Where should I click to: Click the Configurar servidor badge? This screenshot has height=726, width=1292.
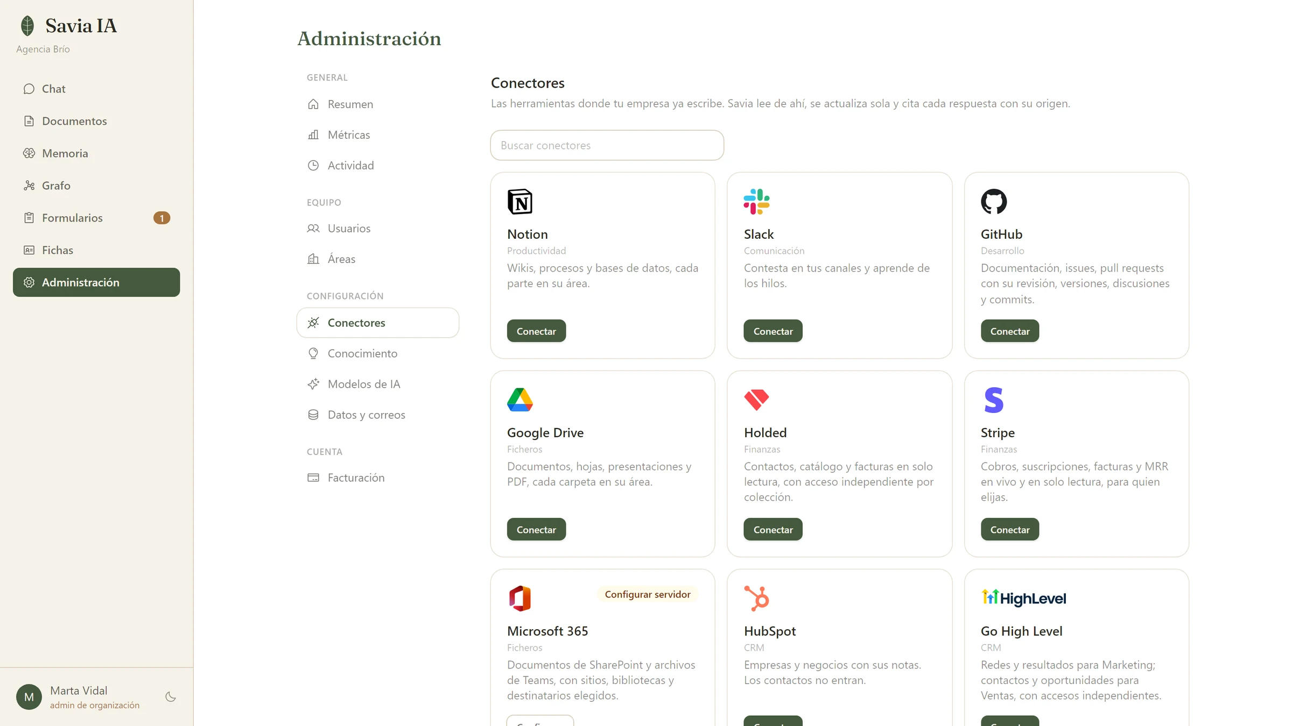pos(648,594)
